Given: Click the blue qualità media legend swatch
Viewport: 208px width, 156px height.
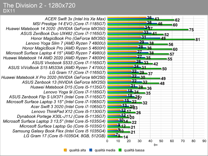Looking at the screenshot, I should click(x=91, y=150).
